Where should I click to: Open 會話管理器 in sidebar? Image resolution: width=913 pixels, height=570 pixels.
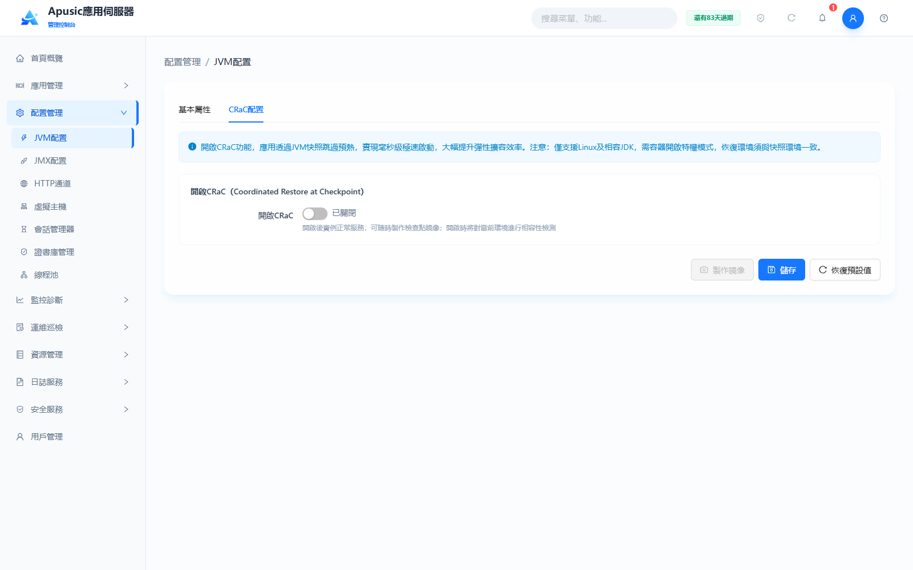[72, 229]
